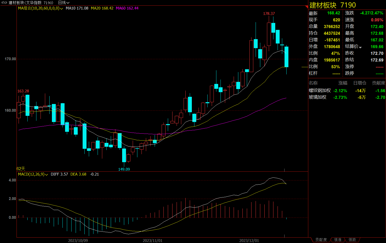Open the 结算价 dropdown arrow

pyautogui.click(x=360, y=47)
